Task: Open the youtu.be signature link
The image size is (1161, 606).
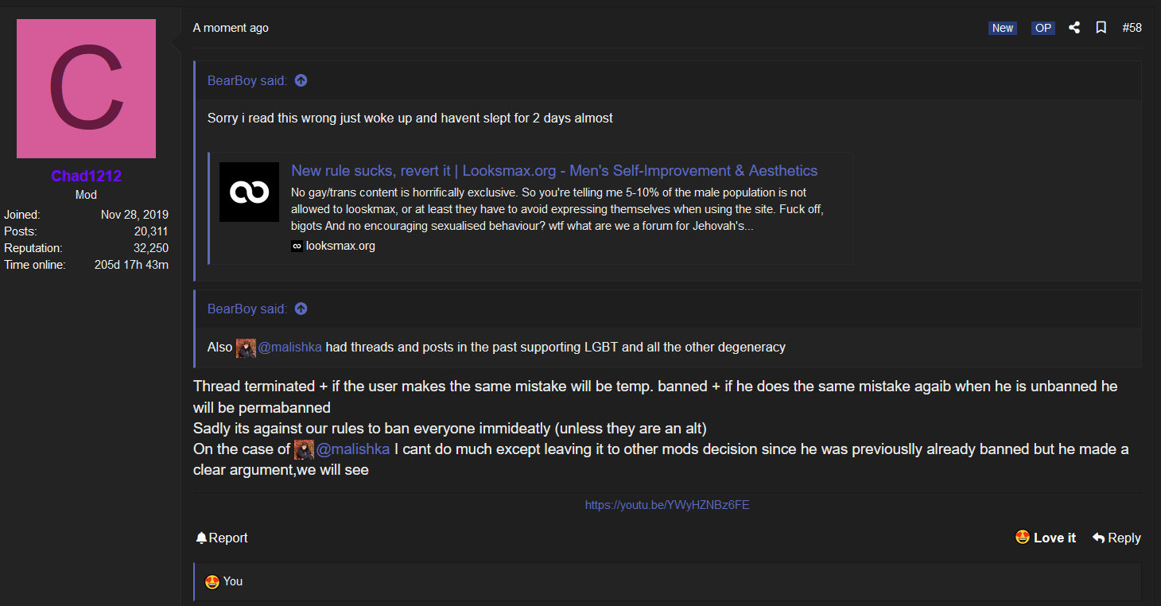Action: pos(667,505)
